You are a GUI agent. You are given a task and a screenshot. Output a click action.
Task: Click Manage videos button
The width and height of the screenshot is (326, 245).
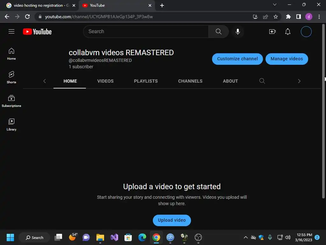click(287, 59)
